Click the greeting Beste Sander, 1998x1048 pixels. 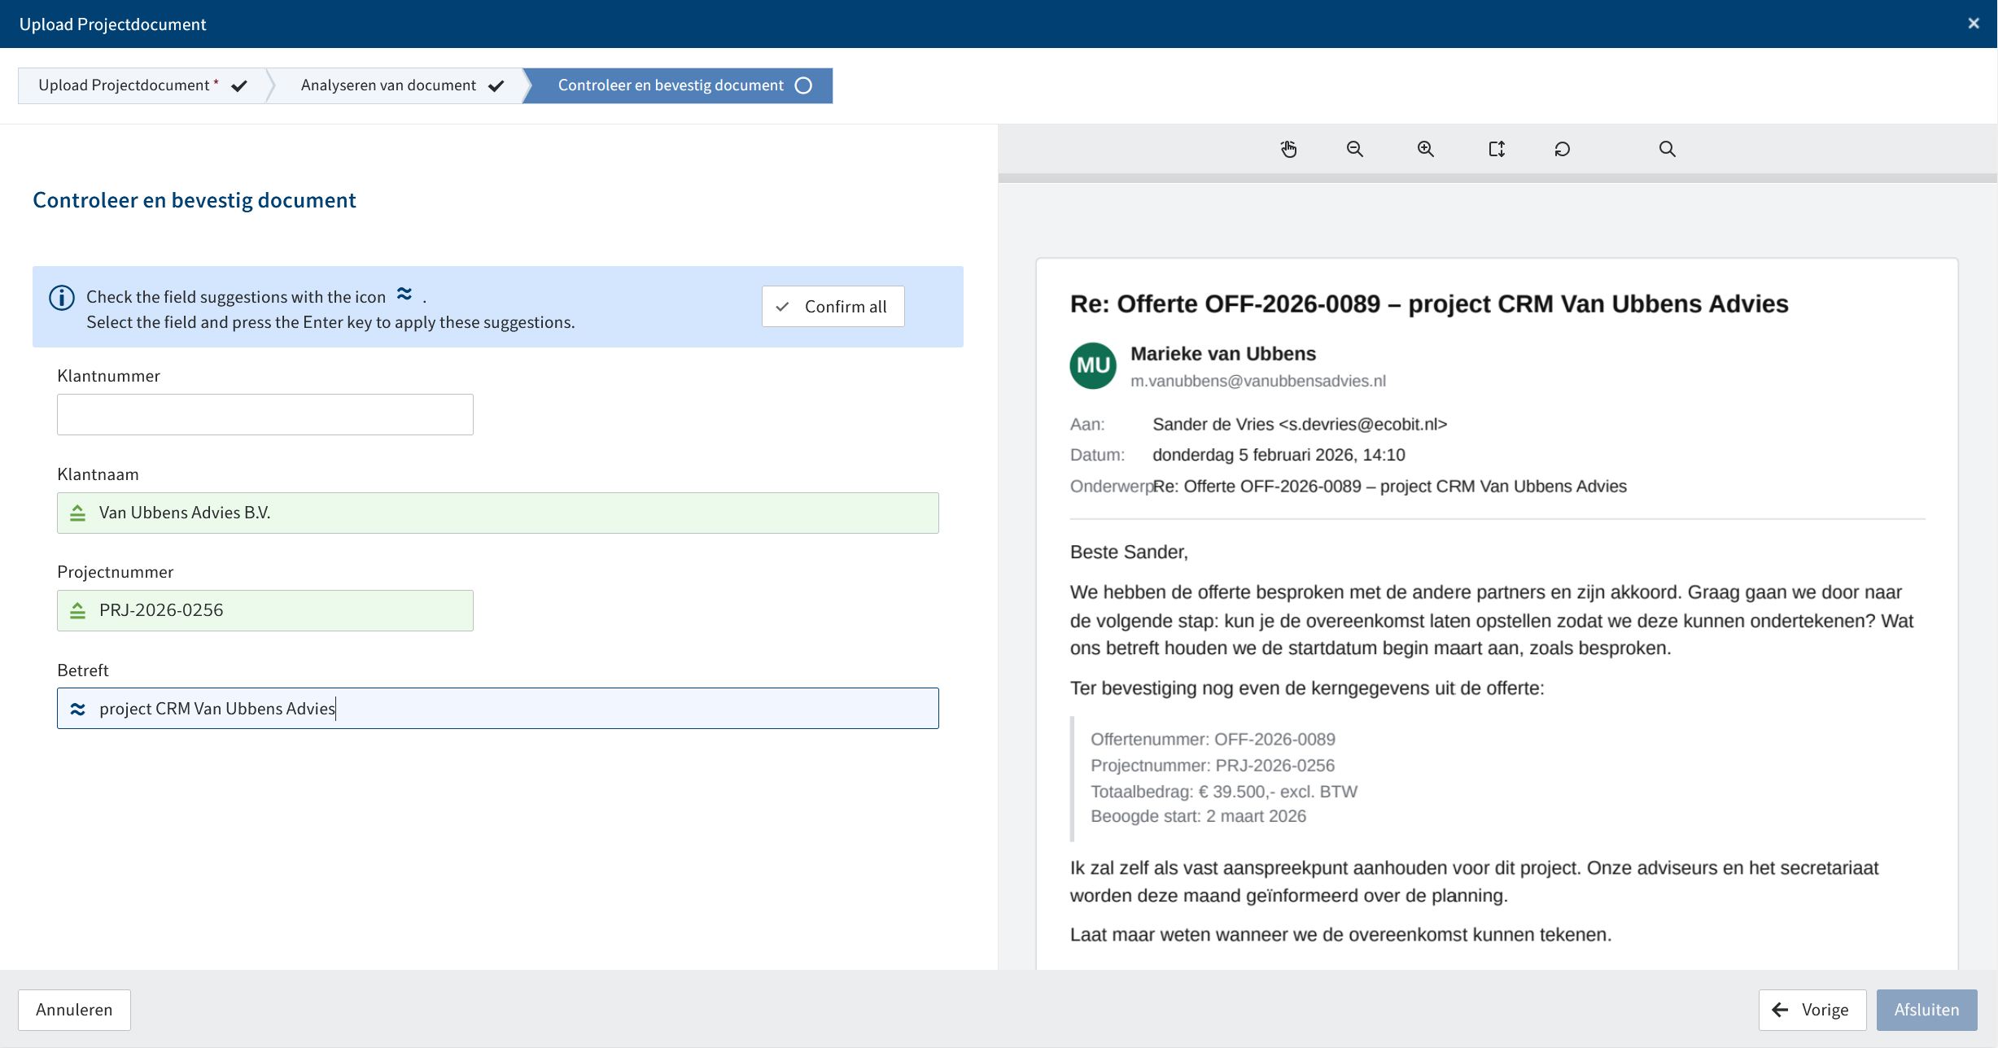1129,552
